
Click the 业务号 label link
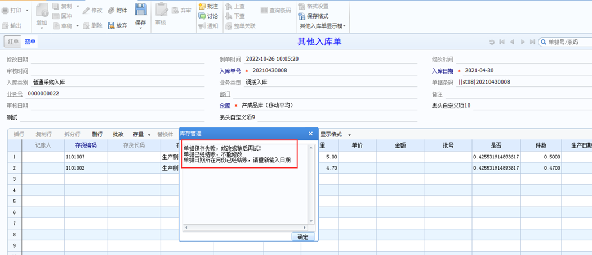(x=15, y=94)
